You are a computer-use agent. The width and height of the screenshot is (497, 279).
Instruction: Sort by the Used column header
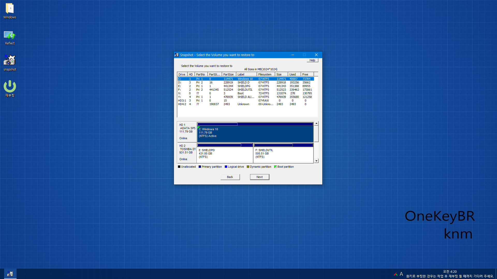pos(294,74)
